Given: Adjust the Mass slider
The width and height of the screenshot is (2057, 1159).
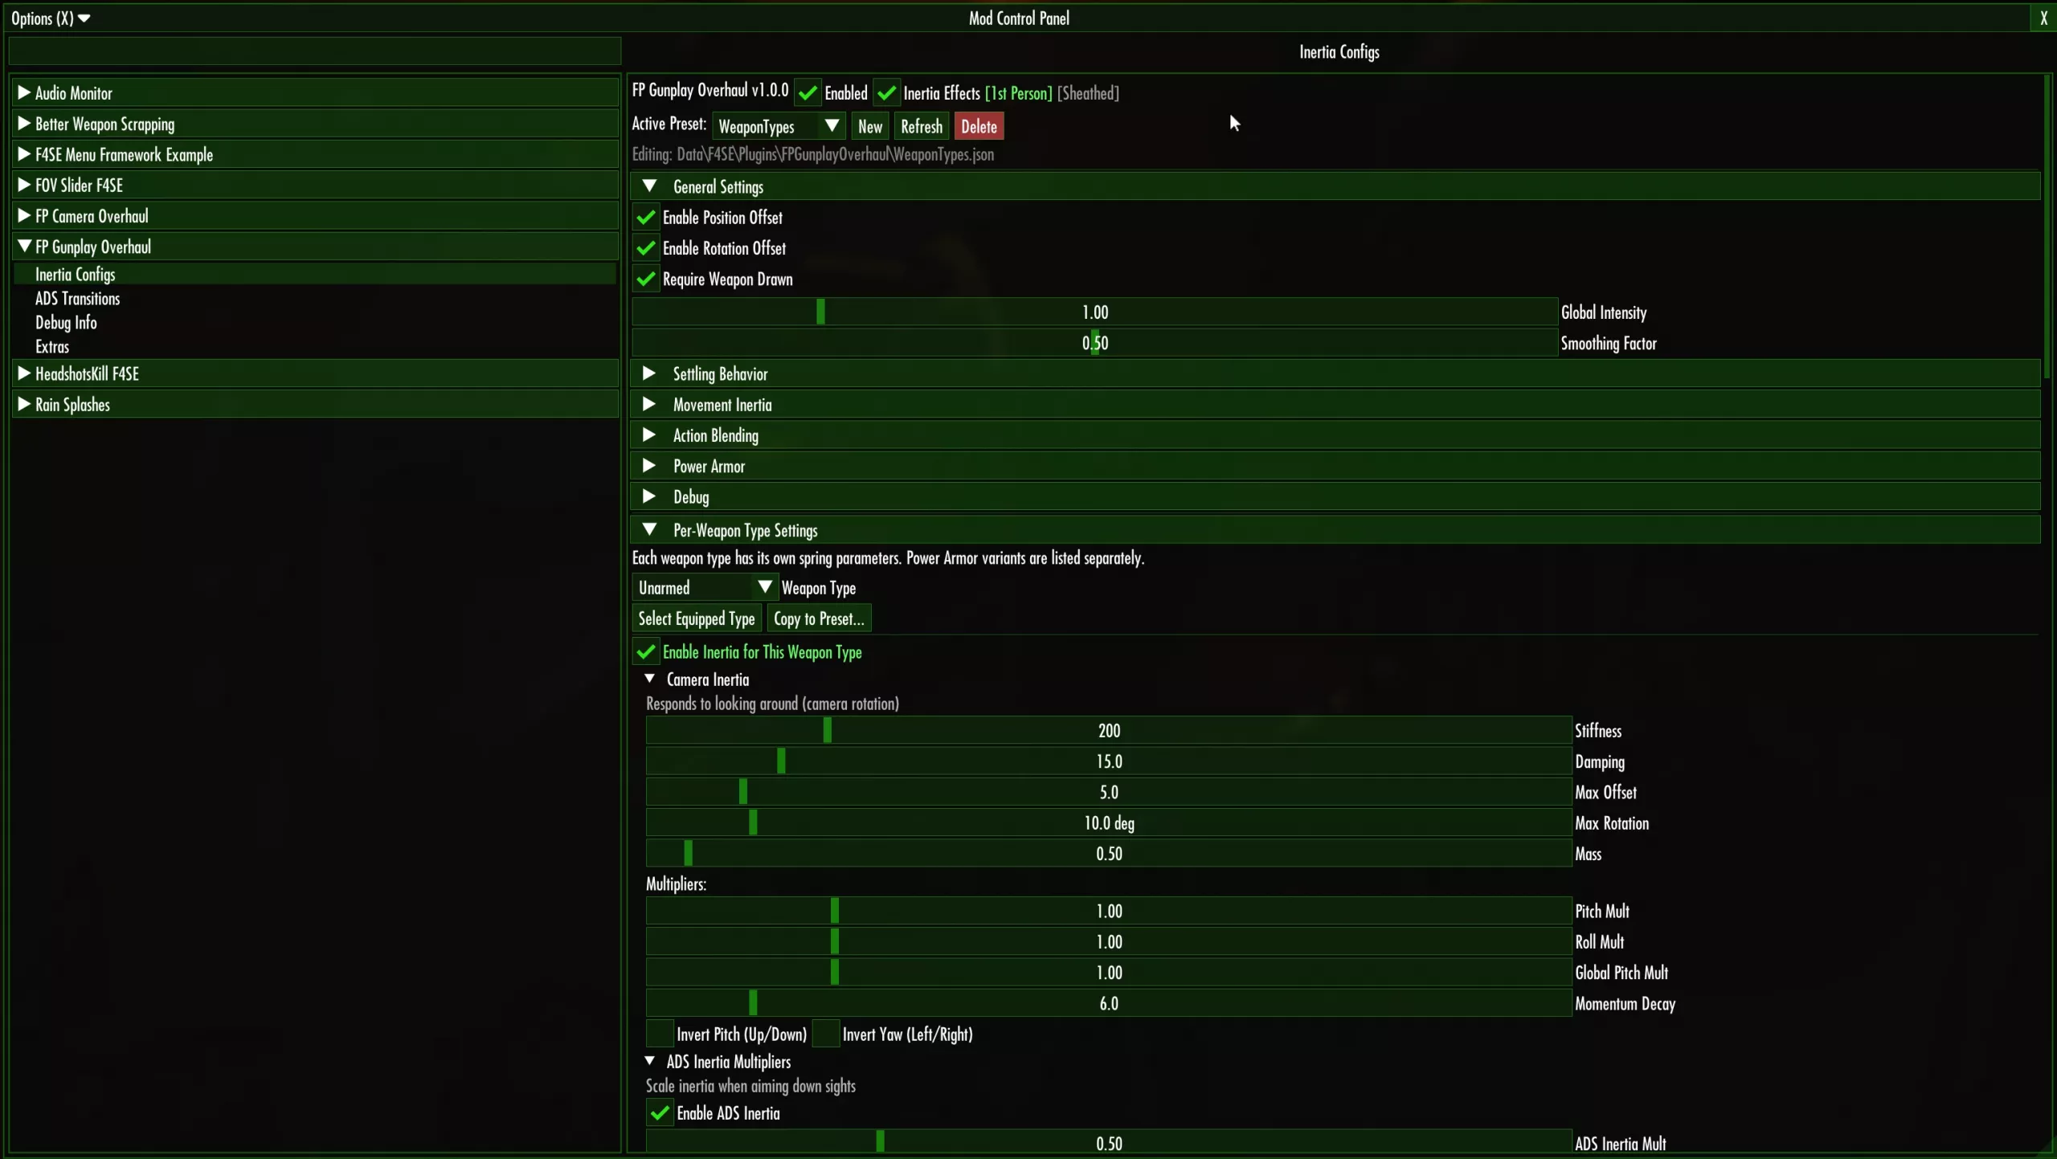Looking at the screenshot, I should tap(1108, 854).
